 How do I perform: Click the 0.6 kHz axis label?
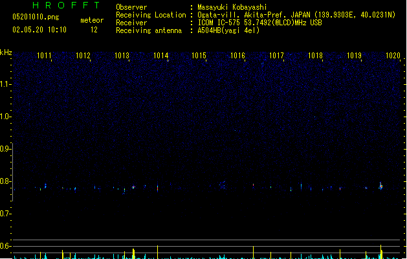[x=5, y=246]
